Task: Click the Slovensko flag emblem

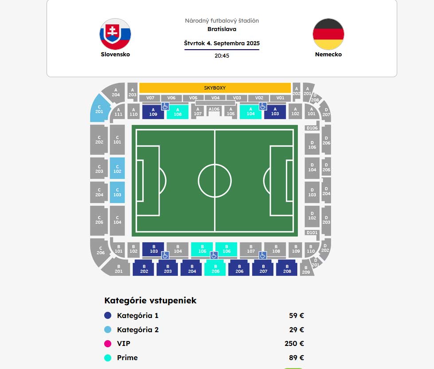Action: pos(115,33)
